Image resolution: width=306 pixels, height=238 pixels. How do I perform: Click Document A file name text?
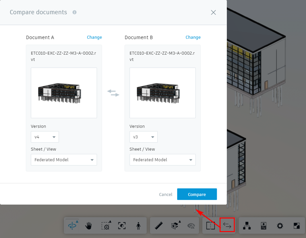[63, 56]
